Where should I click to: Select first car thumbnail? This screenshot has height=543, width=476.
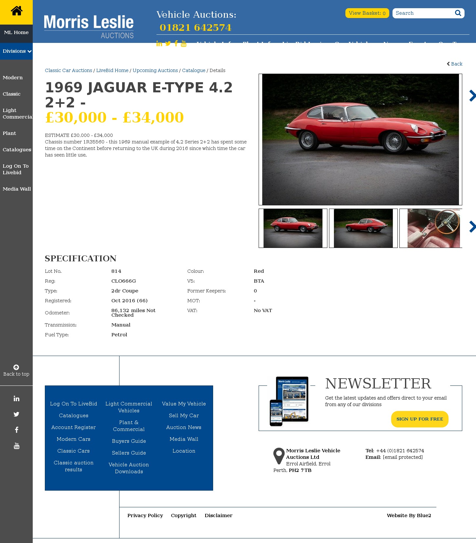[293, 228]
